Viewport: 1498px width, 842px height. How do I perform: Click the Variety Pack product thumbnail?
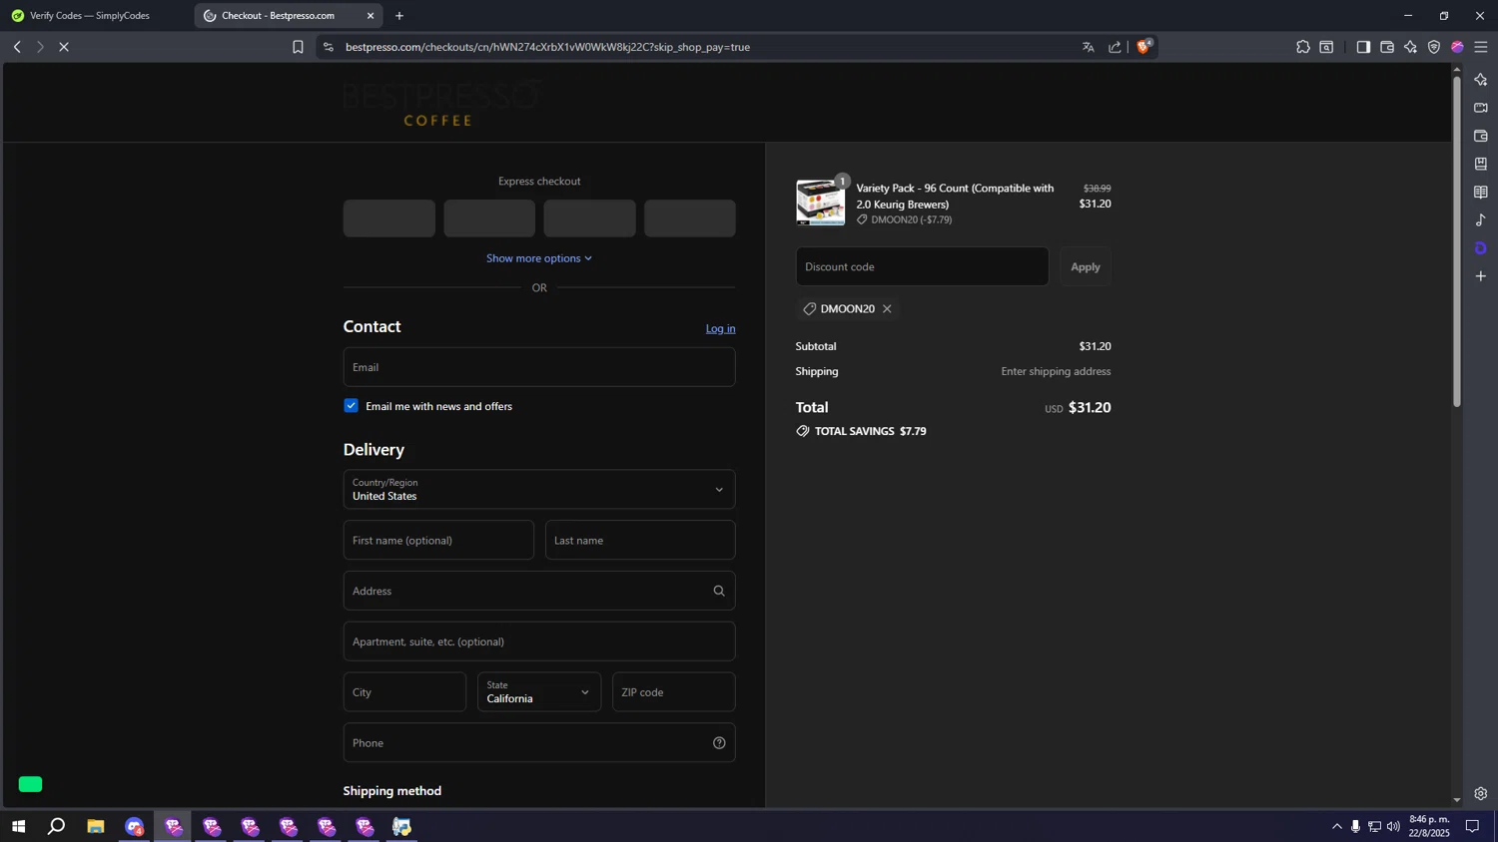[820, 203]
